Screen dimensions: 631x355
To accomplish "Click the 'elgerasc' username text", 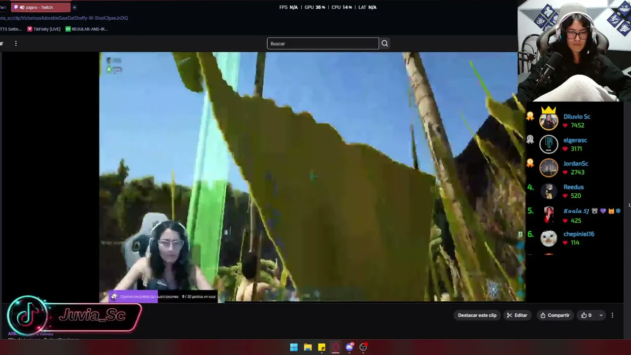I will click(x=575, y=141).
